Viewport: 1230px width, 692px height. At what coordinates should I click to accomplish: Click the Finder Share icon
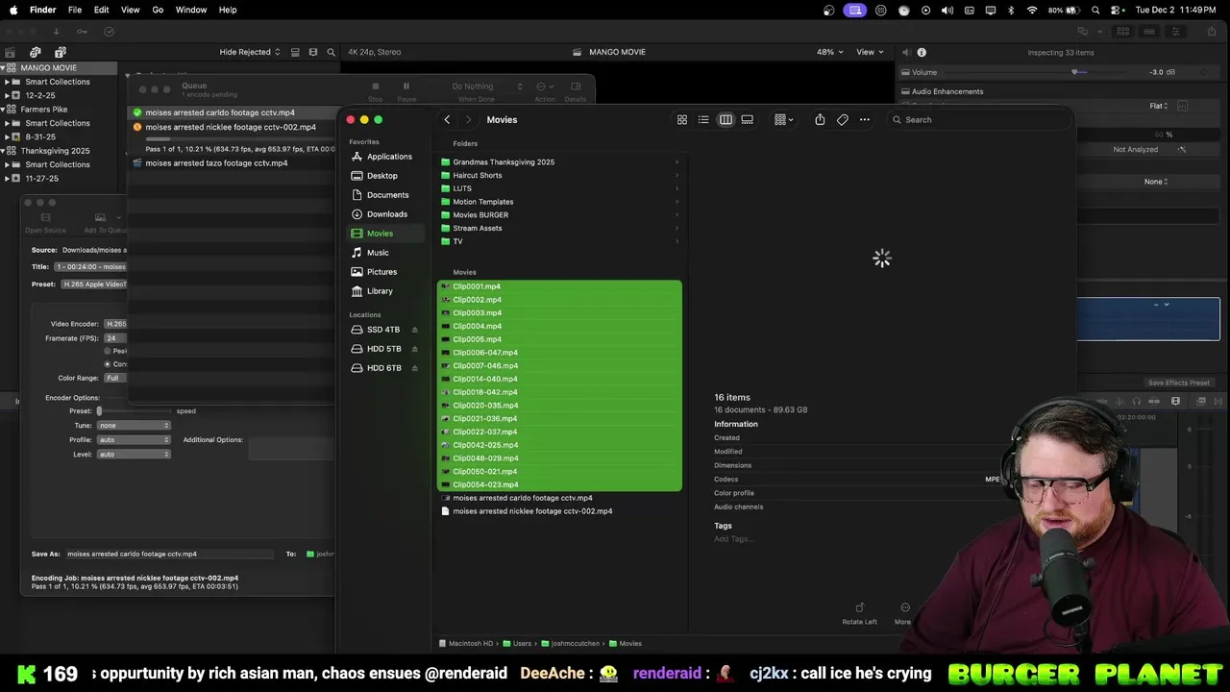pyautogui.click(x=820, y=120)
